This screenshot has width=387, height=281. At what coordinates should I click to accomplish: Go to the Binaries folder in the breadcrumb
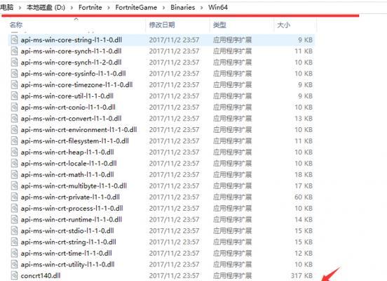pyautogui.click(x=183, y=8)
